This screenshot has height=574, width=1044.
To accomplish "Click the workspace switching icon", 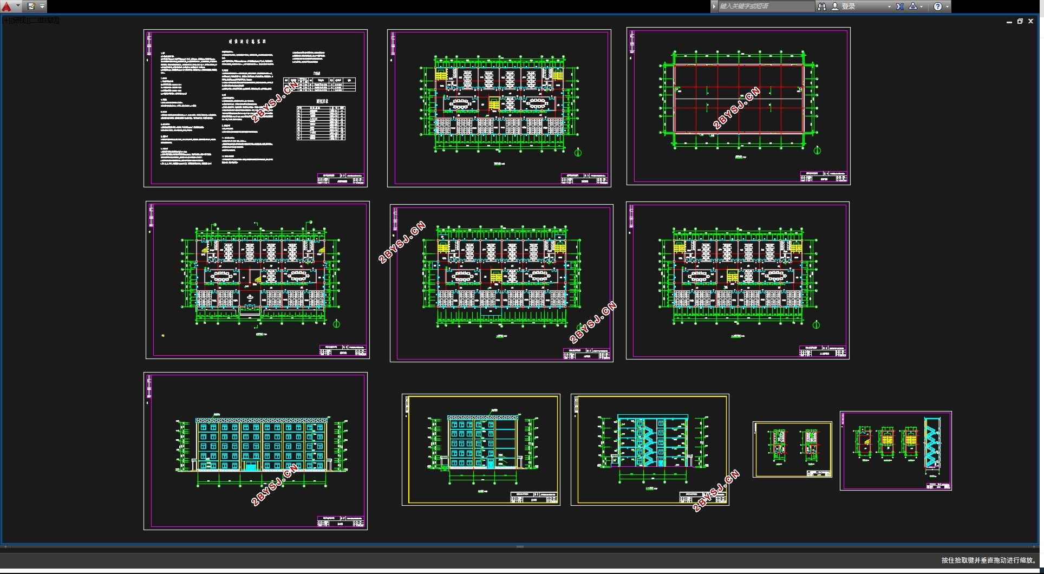I will (x=31, y=6).
